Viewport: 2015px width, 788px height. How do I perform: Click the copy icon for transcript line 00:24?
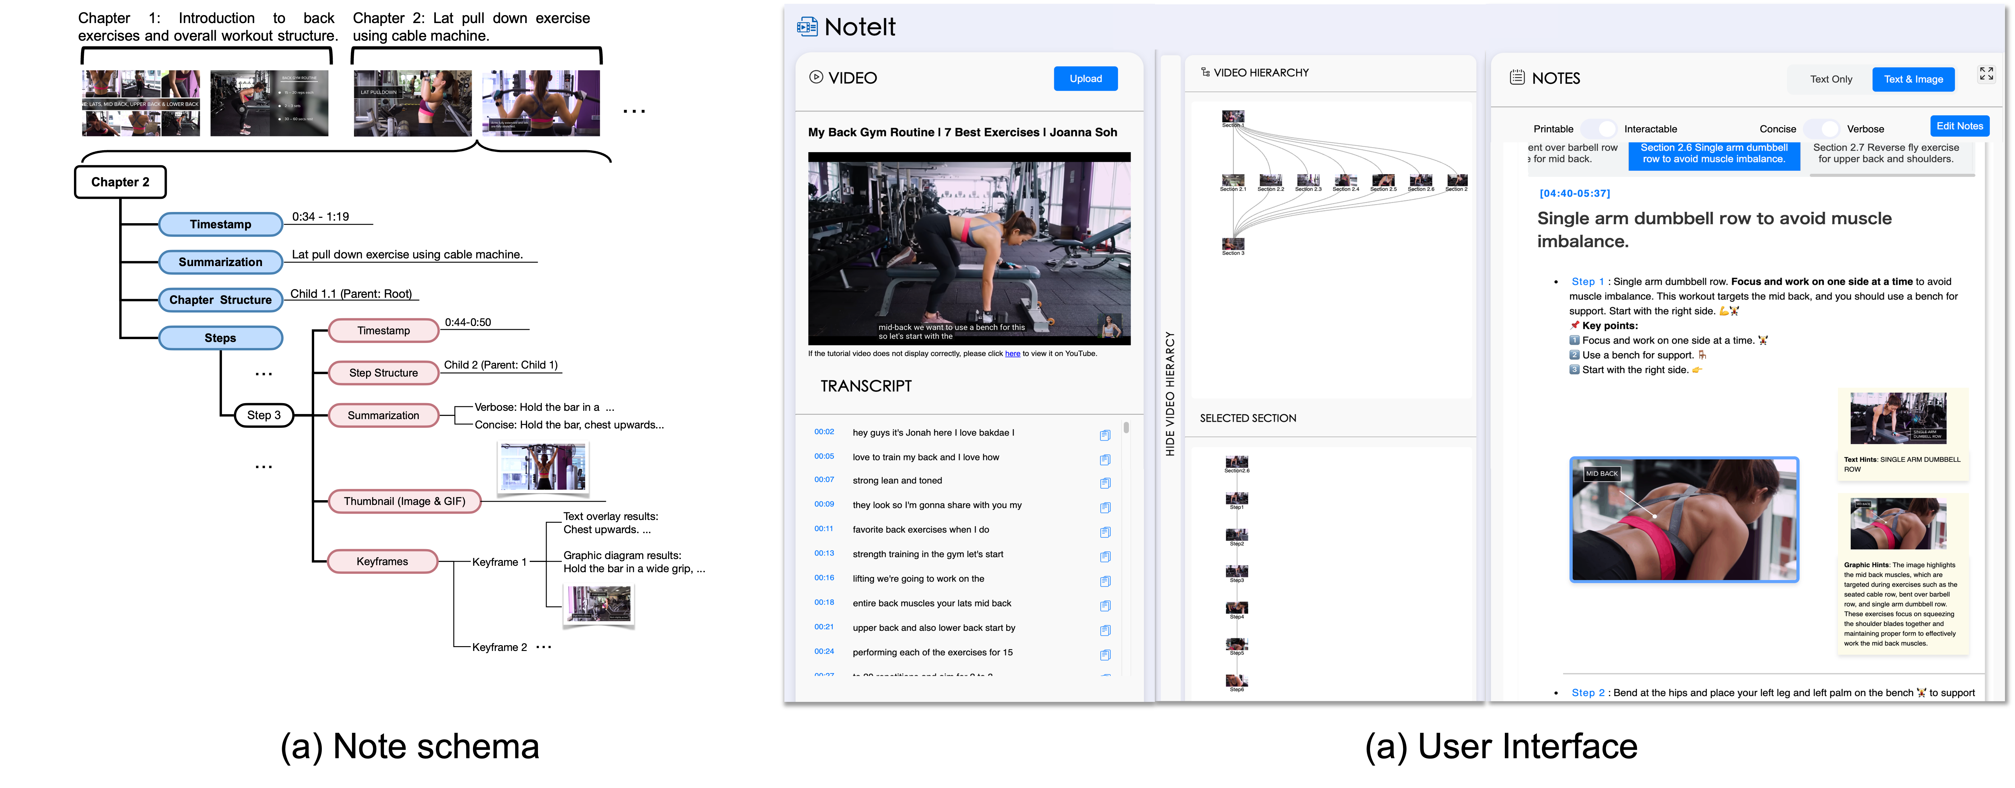tap(1105, 655)
